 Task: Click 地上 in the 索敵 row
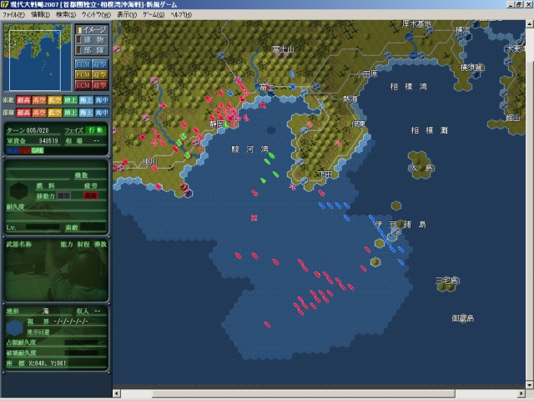coord(70,100)
